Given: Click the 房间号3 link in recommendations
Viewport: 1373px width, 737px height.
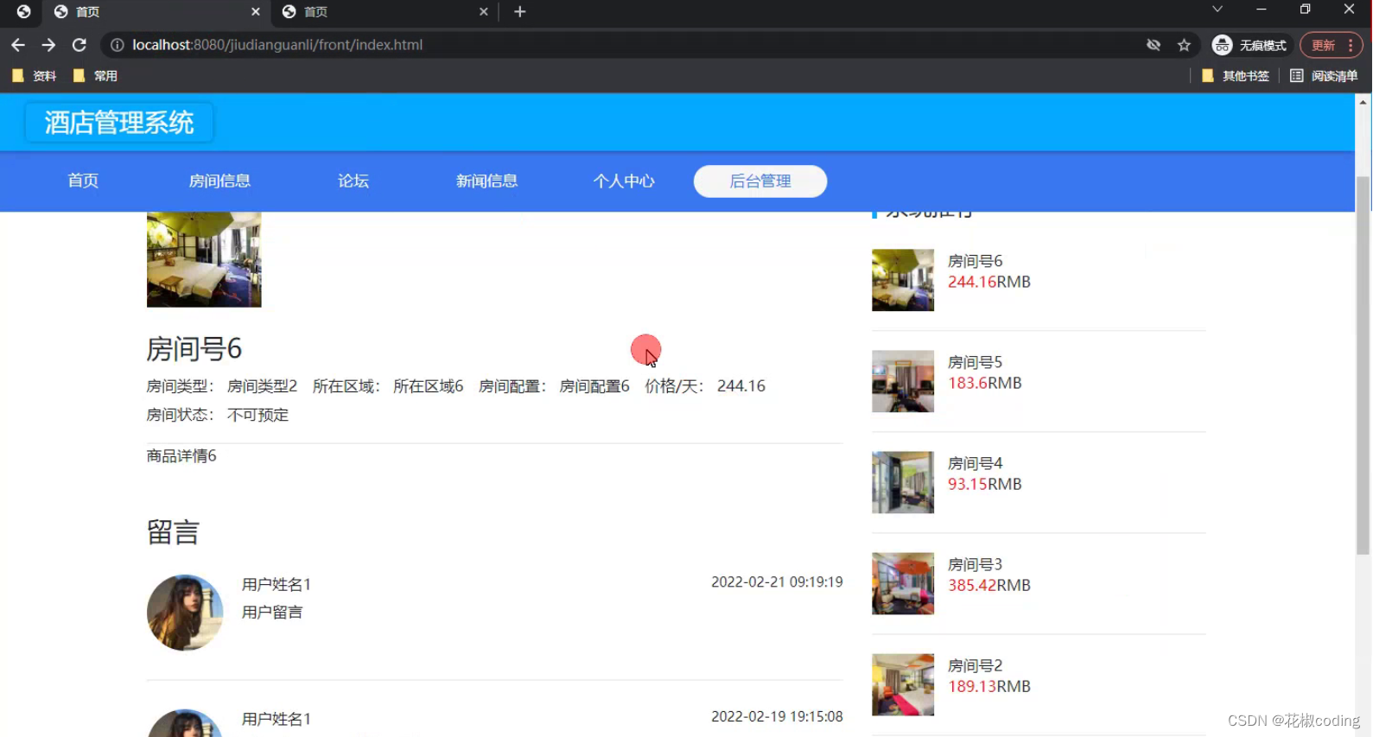Looking at the screenshot, I should [x=975, y=564].
